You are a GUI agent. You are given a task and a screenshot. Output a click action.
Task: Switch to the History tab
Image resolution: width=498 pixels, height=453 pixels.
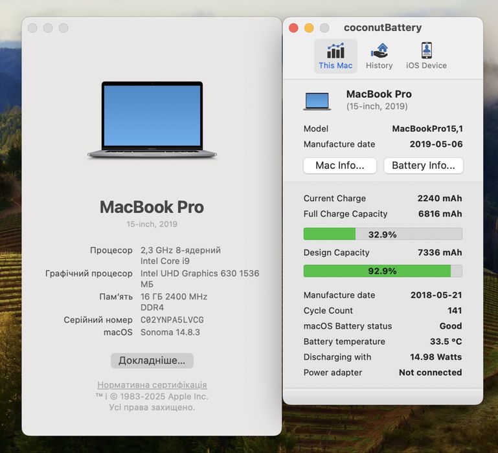(379, 56)
